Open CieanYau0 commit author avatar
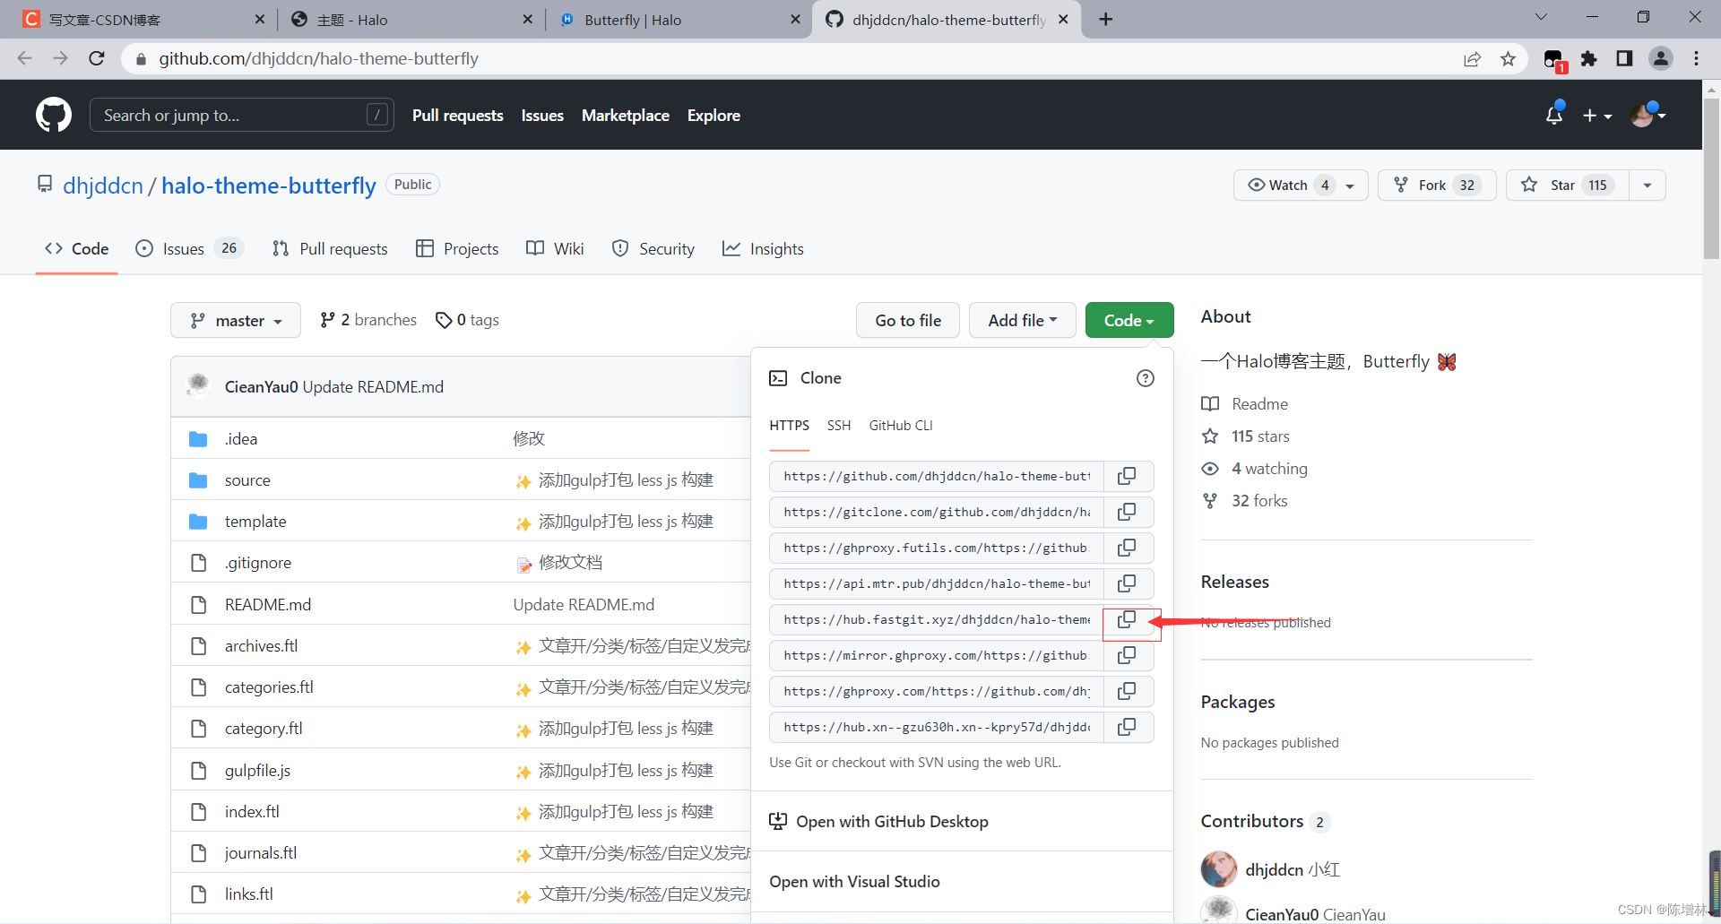Screen dimensions: 1721x924 coord(198,385)
